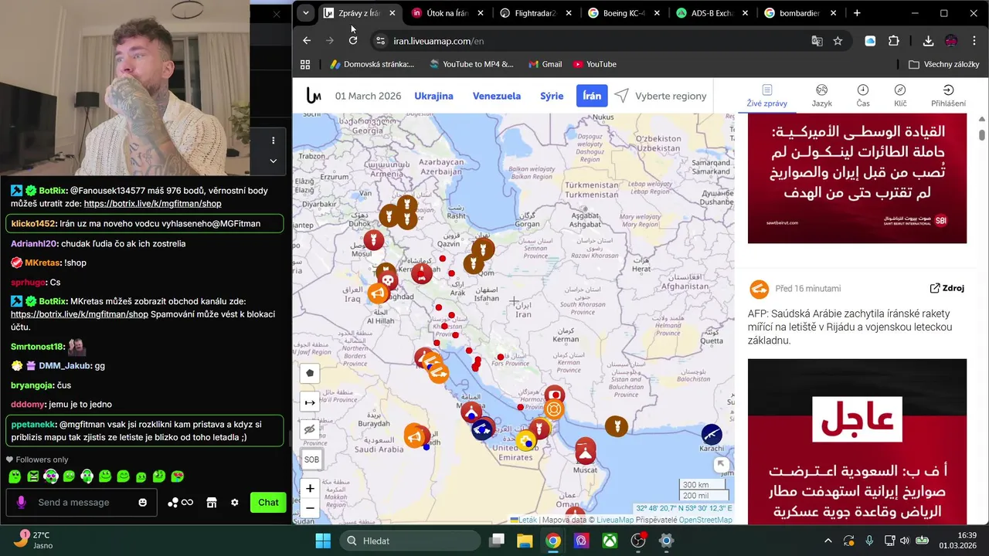Screen dimensions: 989x556
Task: Switch to Flightradar24 browser tab
Action: [536, 13]
